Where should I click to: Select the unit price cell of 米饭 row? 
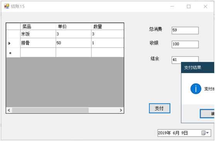tap(73, 34)
